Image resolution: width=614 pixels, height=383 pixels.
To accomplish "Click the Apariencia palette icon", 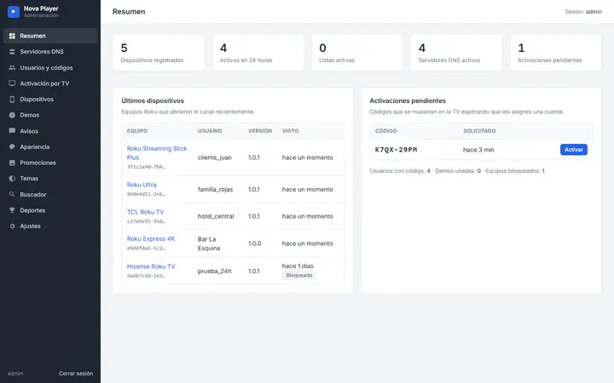I will pos(12,146).
